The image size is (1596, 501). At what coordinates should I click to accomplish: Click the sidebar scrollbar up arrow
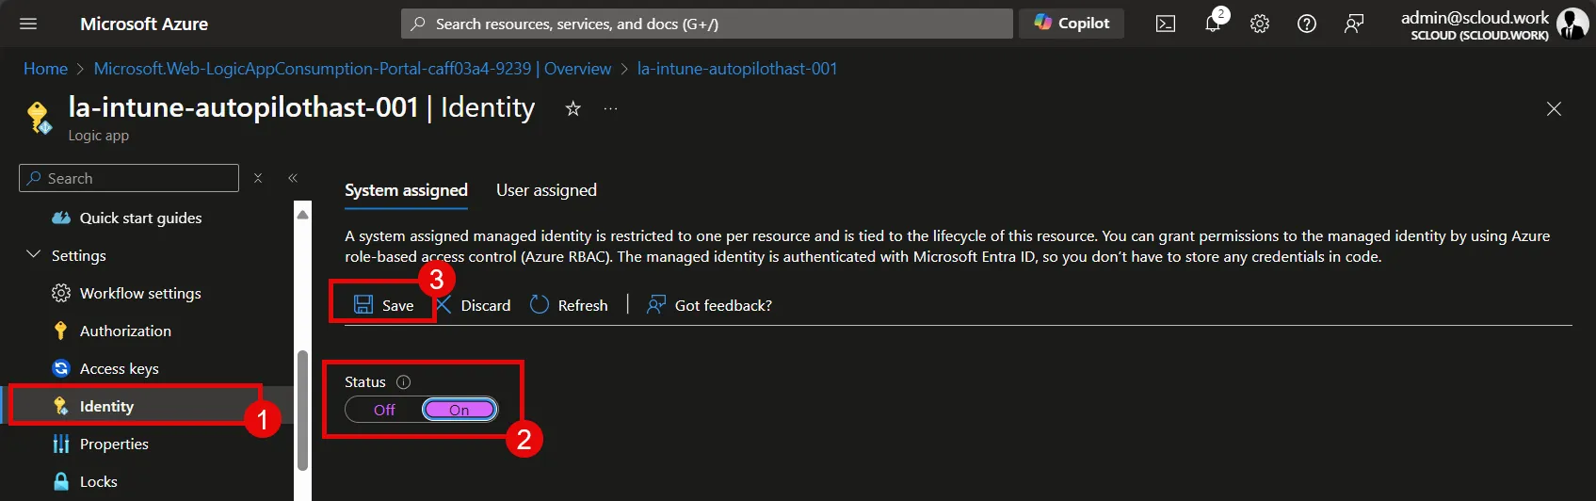(x=302, y=215)
